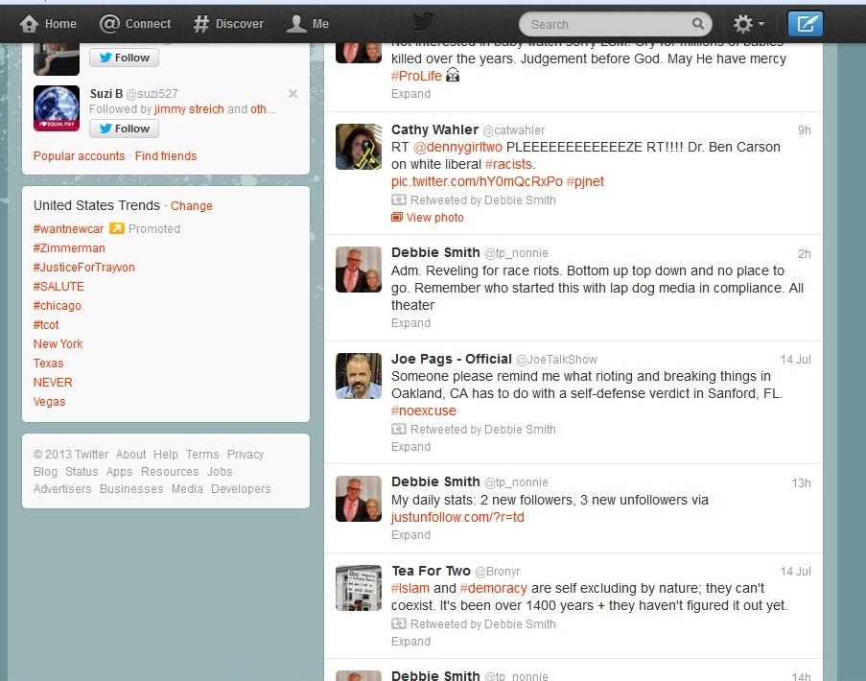Open the settings gear dropdown
The height and width of the screenshot is (681, 866).
[x=748, y=24]
